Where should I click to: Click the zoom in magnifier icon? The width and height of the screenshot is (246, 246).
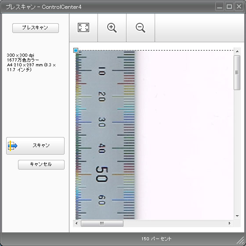click(112, 28)
